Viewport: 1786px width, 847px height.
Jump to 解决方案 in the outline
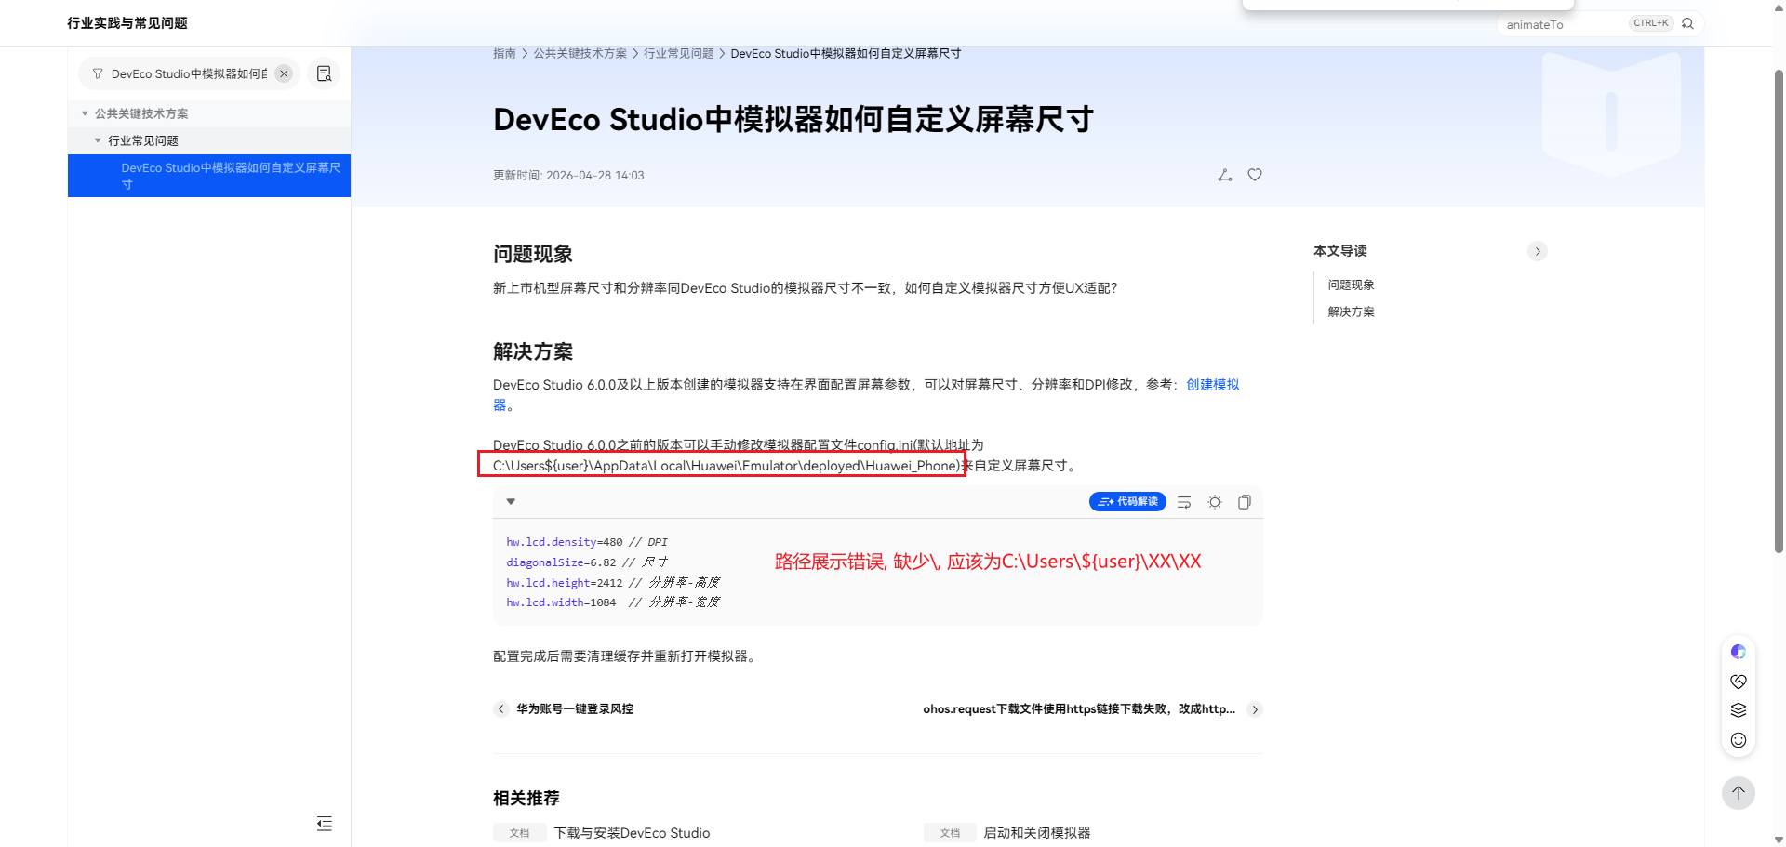[x=1351, y=312]
